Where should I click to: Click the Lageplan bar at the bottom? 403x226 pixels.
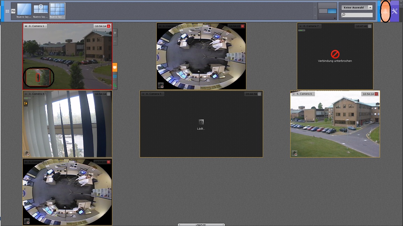[x=201, y=225]
